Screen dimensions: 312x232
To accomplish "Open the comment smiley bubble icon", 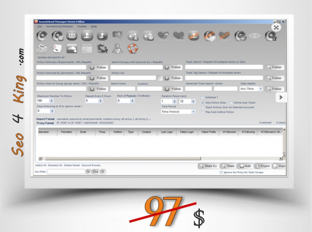I will pyautogui.click(x=117, y=35).
